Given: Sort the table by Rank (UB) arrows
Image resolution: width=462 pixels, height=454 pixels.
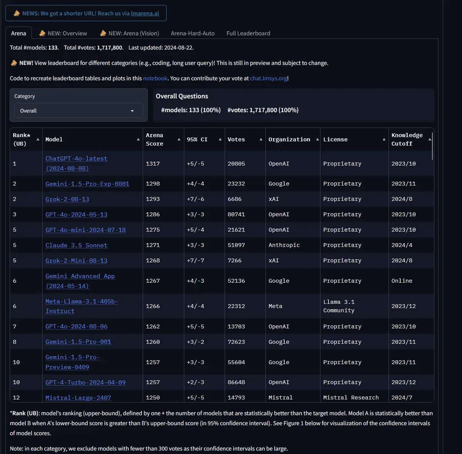Looking at the screenshot, I should [x=38, y=139].
